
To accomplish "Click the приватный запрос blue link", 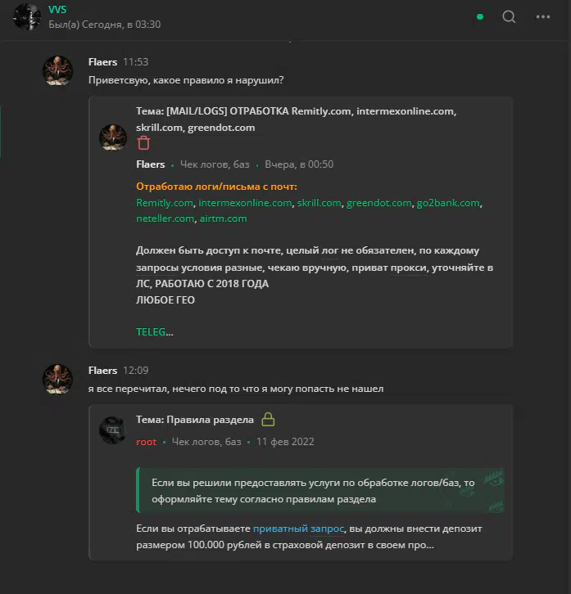I will point(298,529).
